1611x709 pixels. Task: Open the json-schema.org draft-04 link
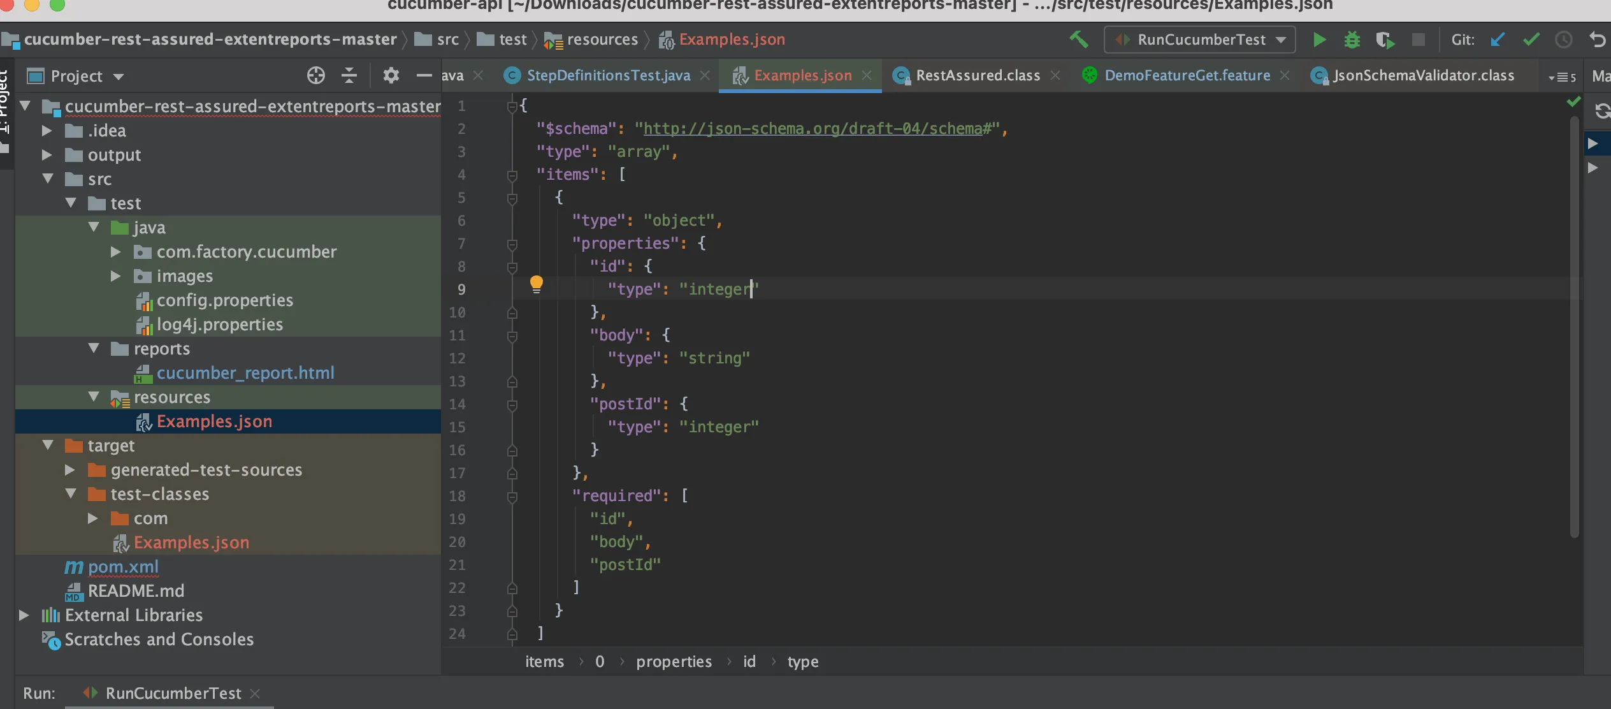click(813, 129)
